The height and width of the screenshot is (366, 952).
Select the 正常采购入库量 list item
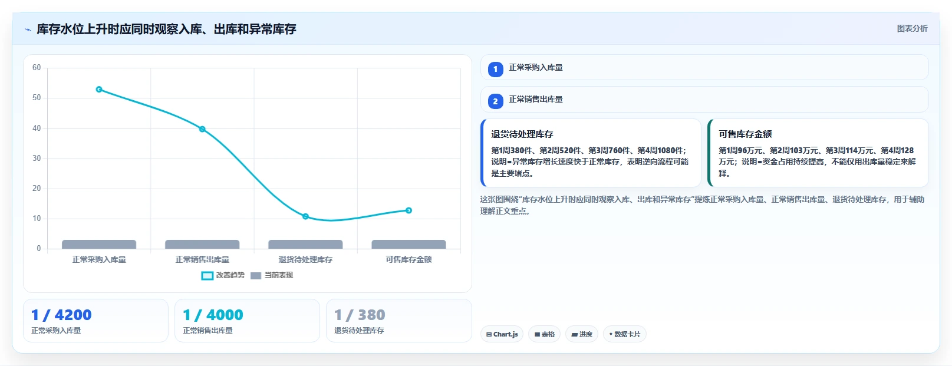point(704,67)
